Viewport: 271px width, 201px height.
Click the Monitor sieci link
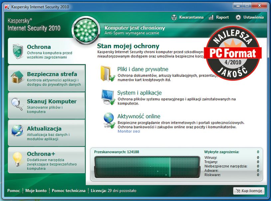click(x=129, y=131)
